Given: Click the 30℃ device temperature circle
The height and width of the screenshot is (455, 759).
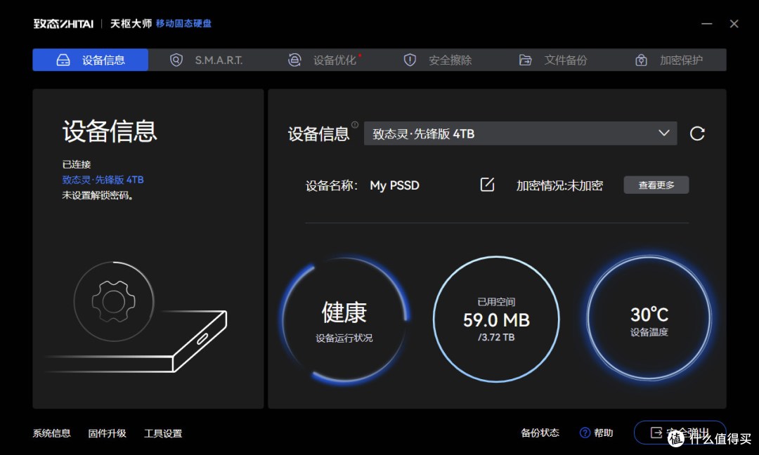Looking at the screenshot, I should (649, 319).
